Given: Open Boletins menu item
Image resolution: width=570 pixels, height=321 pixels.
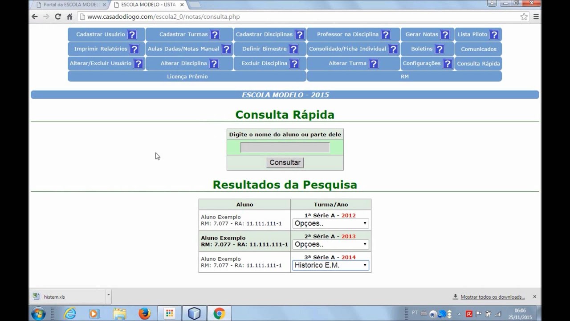Looking at the screenshot, I should click(422, 49).
